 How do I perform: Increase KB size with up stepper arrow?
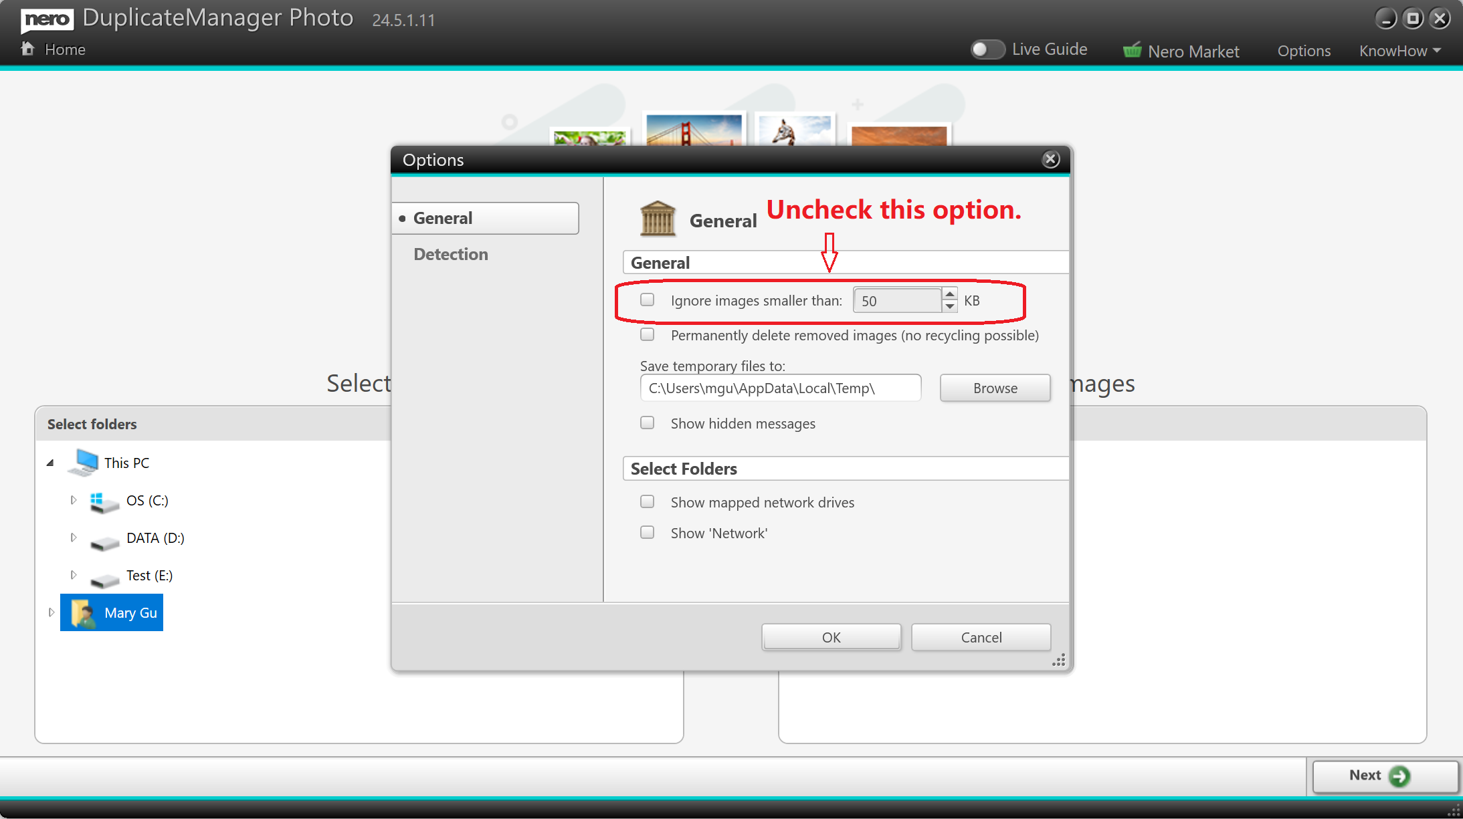[x=949, y=294]
